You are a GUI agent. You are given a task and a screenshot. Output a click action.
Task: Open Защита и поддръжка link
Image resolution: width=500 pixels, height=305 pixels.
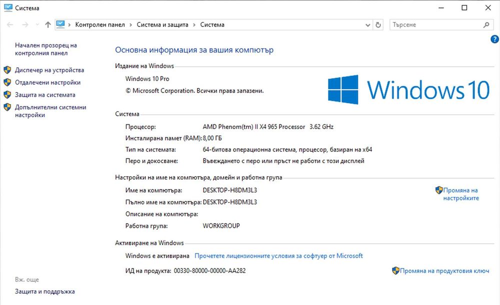click(44, 291)
